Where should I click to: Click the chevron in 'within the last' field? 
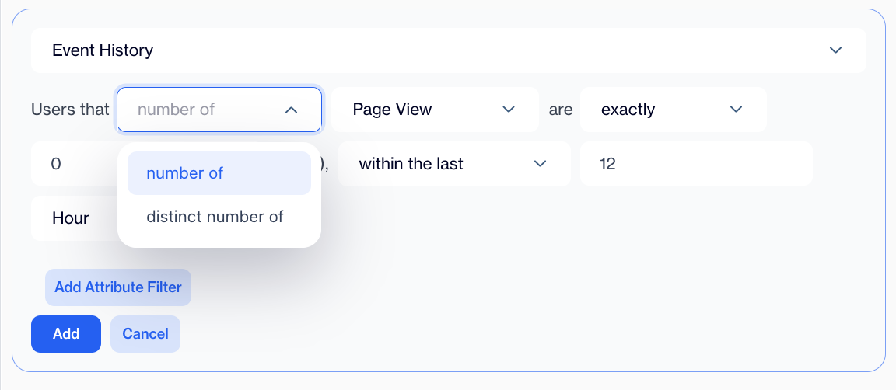coord(540,164)
